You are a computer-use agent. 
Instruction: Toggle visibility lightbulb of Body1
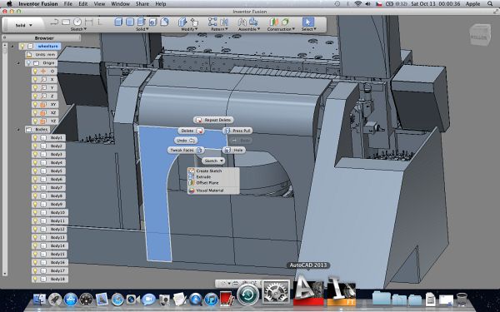click(35, 138)
